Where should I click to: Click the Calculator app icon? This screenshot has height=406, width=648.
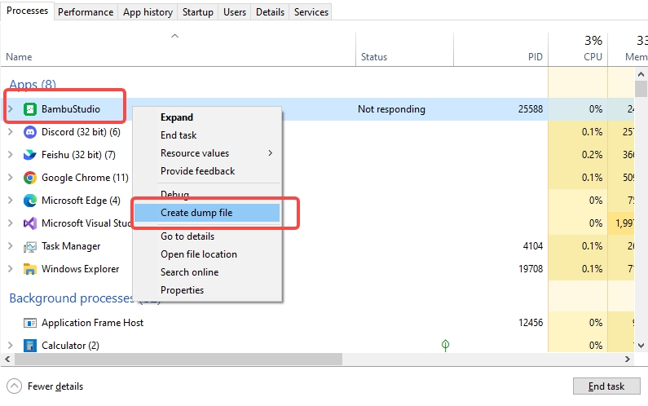[30, 346]
